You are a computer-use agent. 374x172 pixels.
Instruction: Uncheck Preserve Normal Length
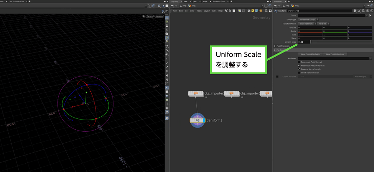click(299, 69)
